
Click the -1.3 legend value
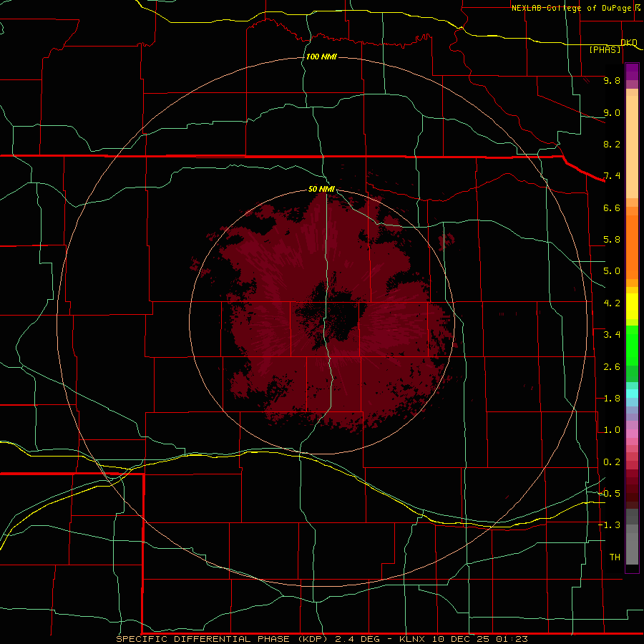coord(609,525)
